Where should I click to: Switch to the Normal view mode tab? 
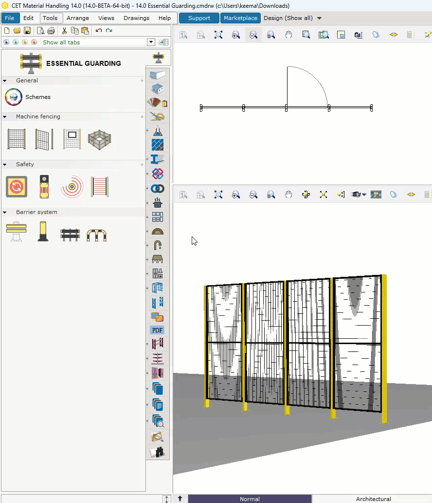tap(250, 499)
